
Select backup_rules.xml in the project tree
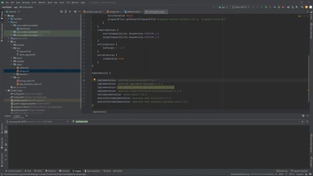click(x=27, y=81)
